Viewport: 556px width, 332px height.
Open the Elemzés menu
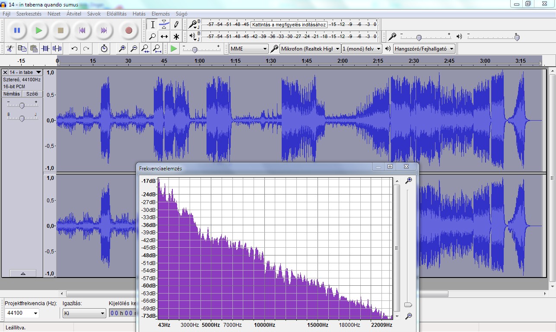pyautogui.click(x=161, y=14)
